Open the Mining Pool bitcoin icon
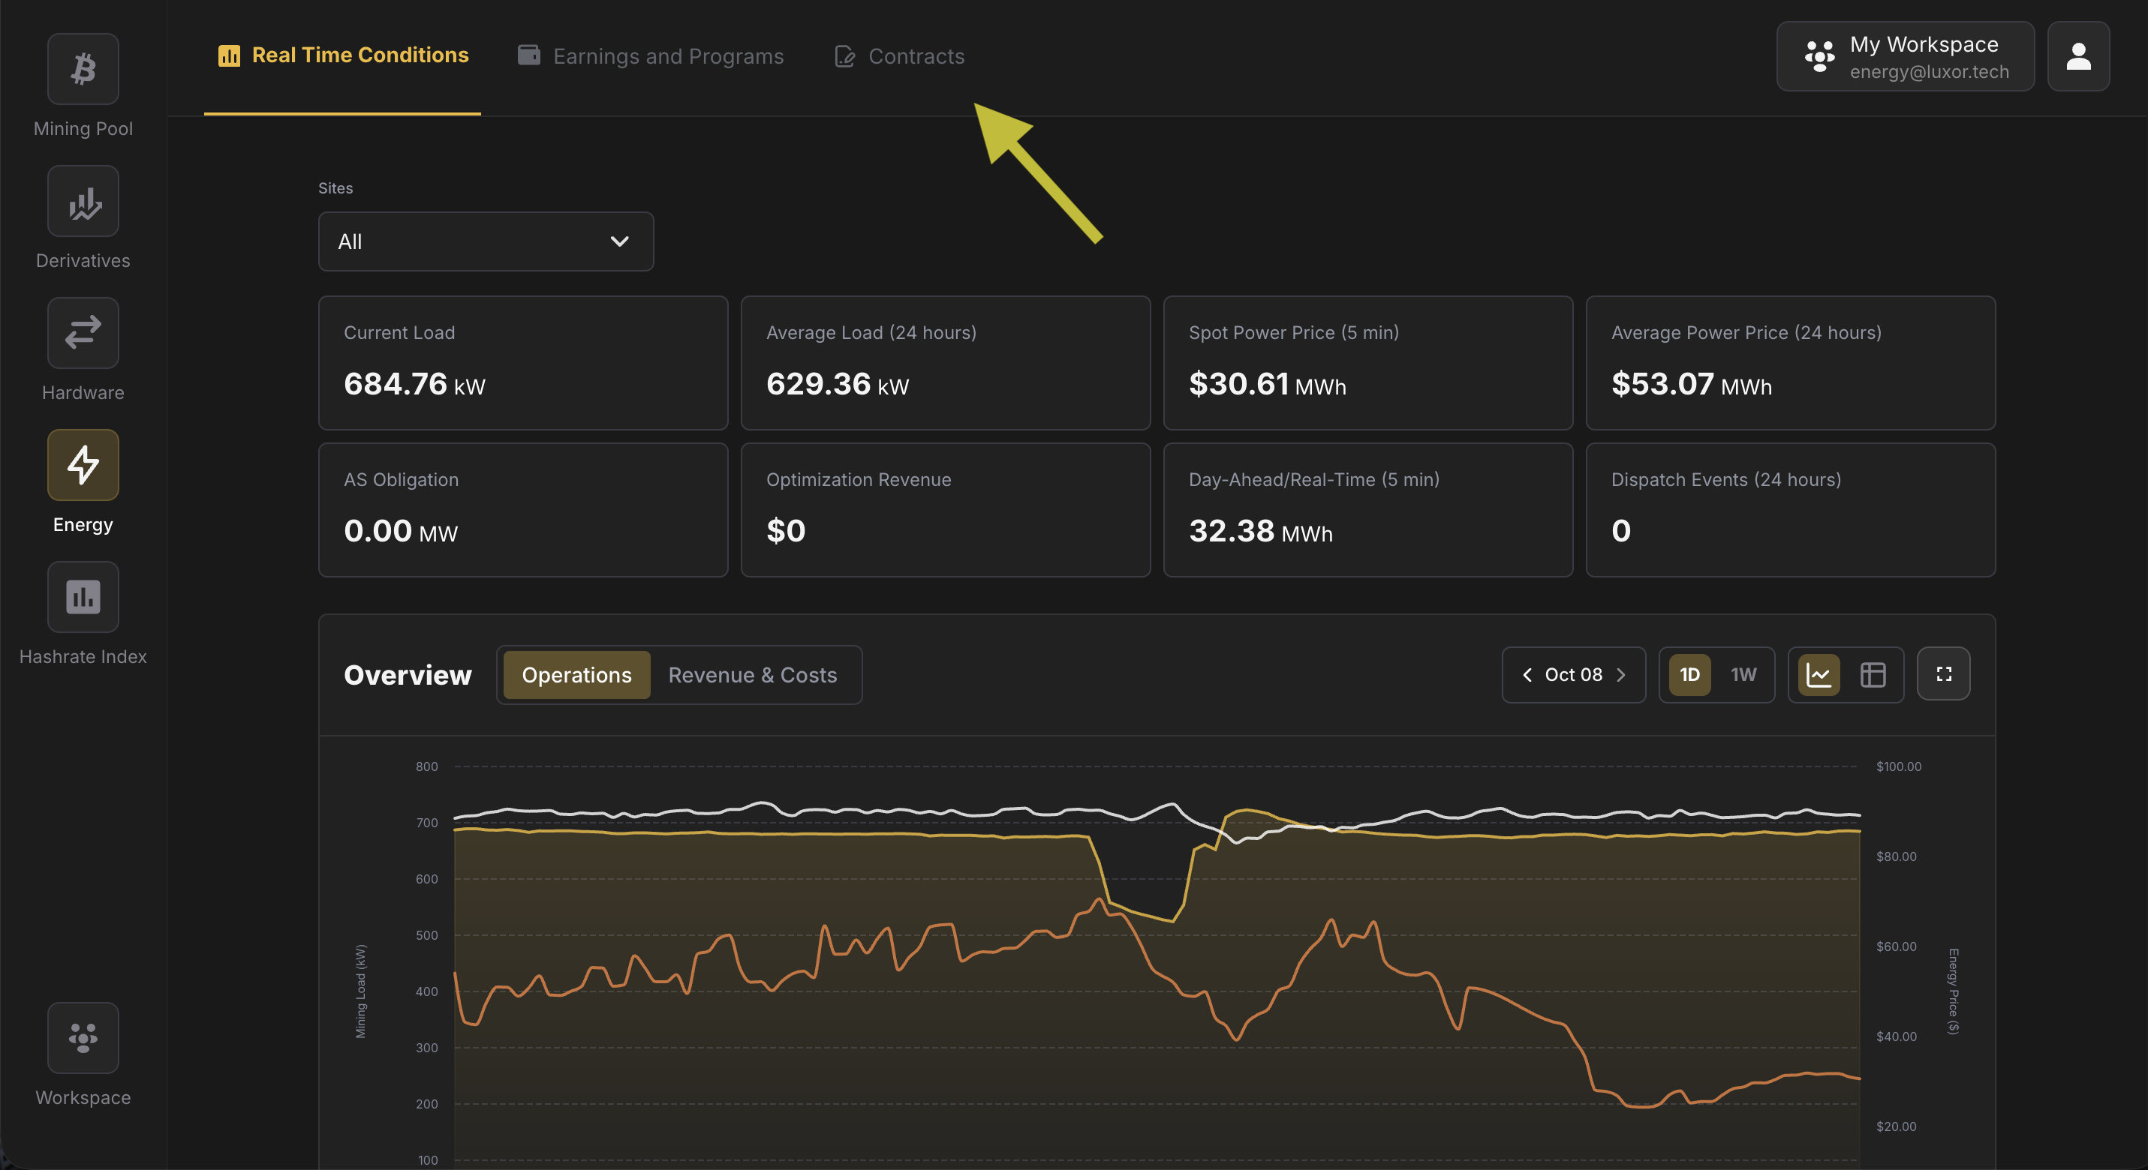 83,69
